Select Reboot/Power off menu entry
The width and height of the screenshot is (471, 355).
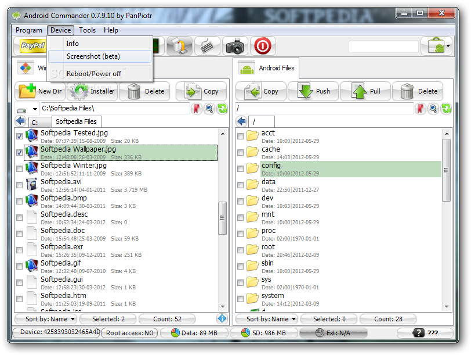click(x=100, y=74)
